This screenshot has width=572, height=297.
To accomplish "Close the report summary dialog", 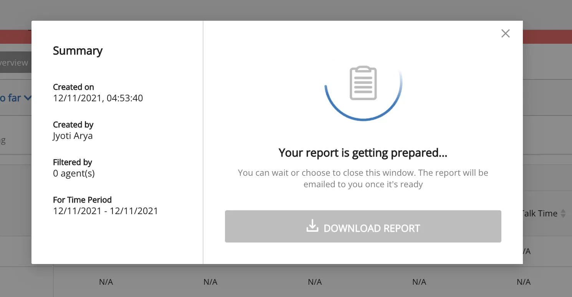I will (x=506, y=33).
